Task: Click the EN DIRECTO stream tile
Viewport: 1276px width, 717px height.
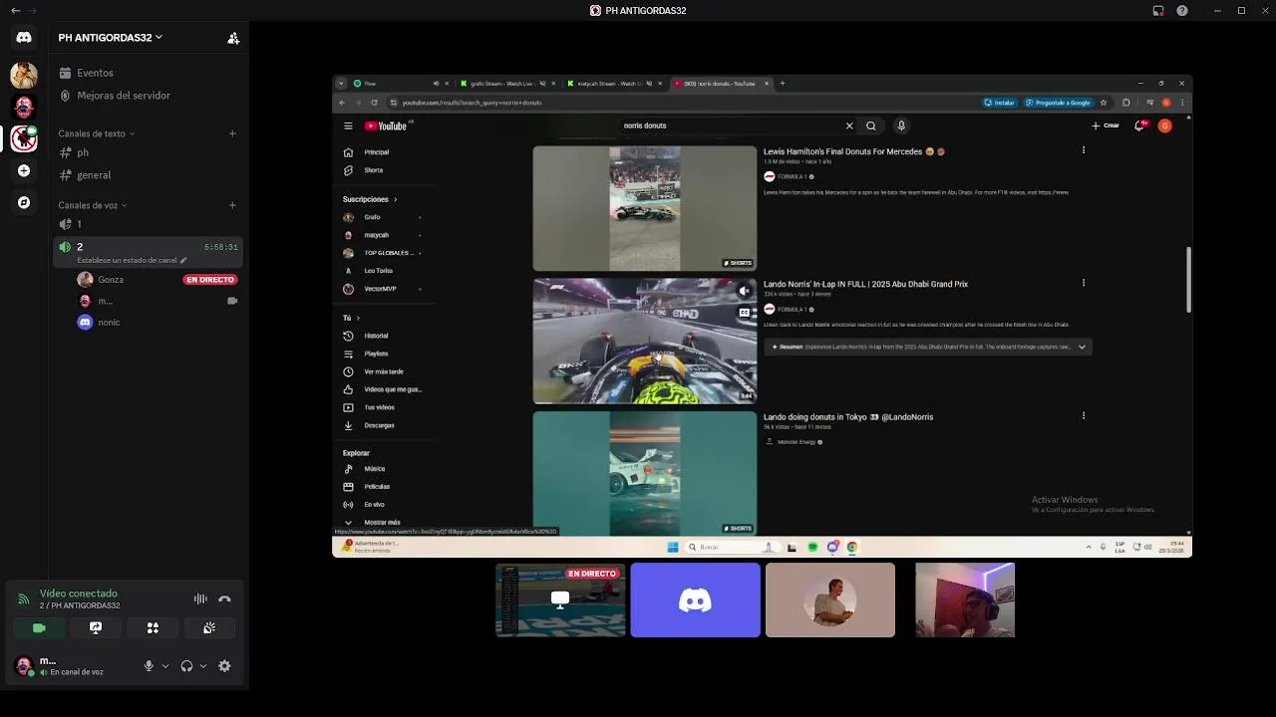Action: pos(560,599)
